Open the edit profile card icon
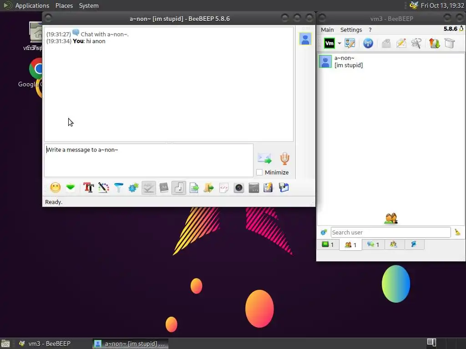Screen dimensions: 466x349 point(350,43)
